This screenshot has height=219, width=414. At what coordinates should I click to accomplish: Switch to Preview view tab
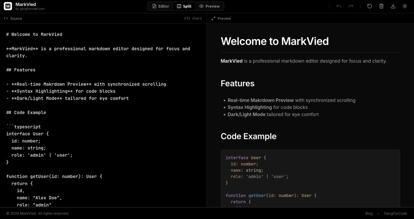209,6
